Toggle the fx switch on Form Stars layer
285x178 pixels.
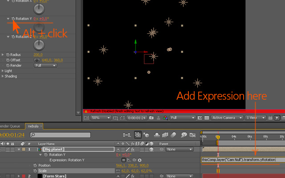[x=133, y=176]
